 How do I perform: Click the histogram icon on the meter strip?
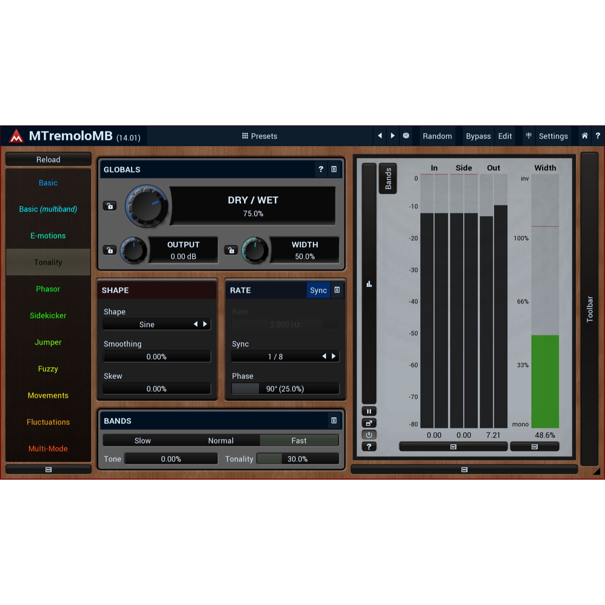pyautogui.click(x=369, y=284)
